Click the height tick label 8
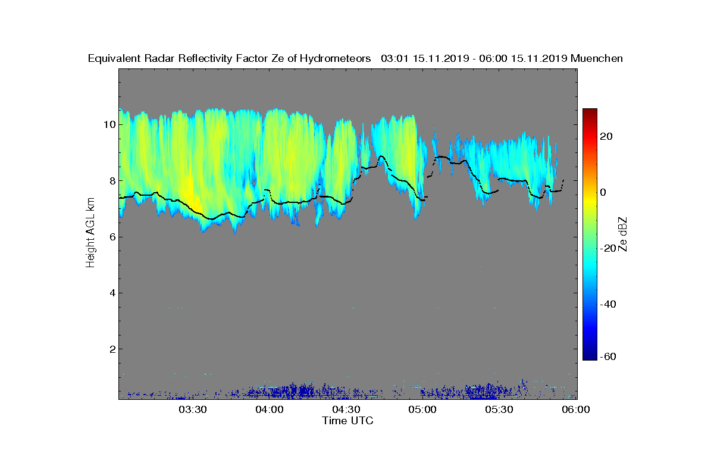The width and height of the screenshot is (714, 476). 111,180
